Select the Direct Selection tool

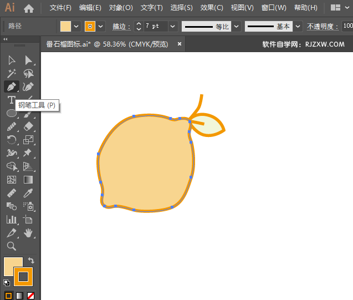tap(28, 60)
